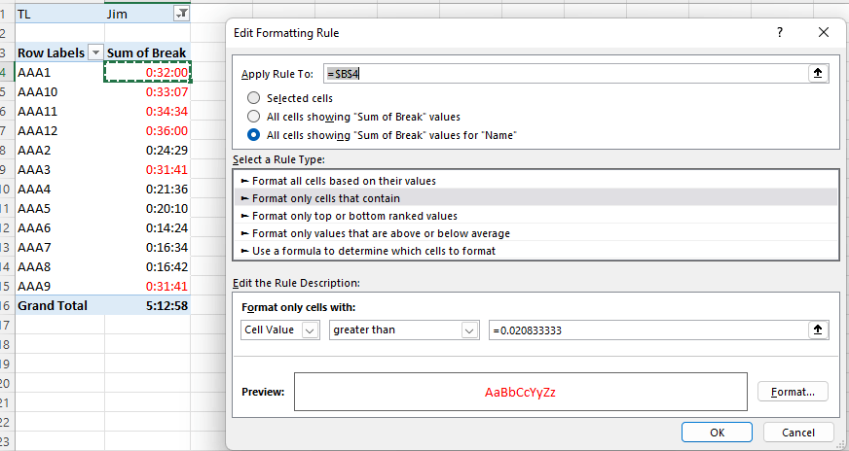This screenshot has width=849, height=451.
Task: Select the 0:20:10 cell for AAA5
Action: (x=147, y=209)
